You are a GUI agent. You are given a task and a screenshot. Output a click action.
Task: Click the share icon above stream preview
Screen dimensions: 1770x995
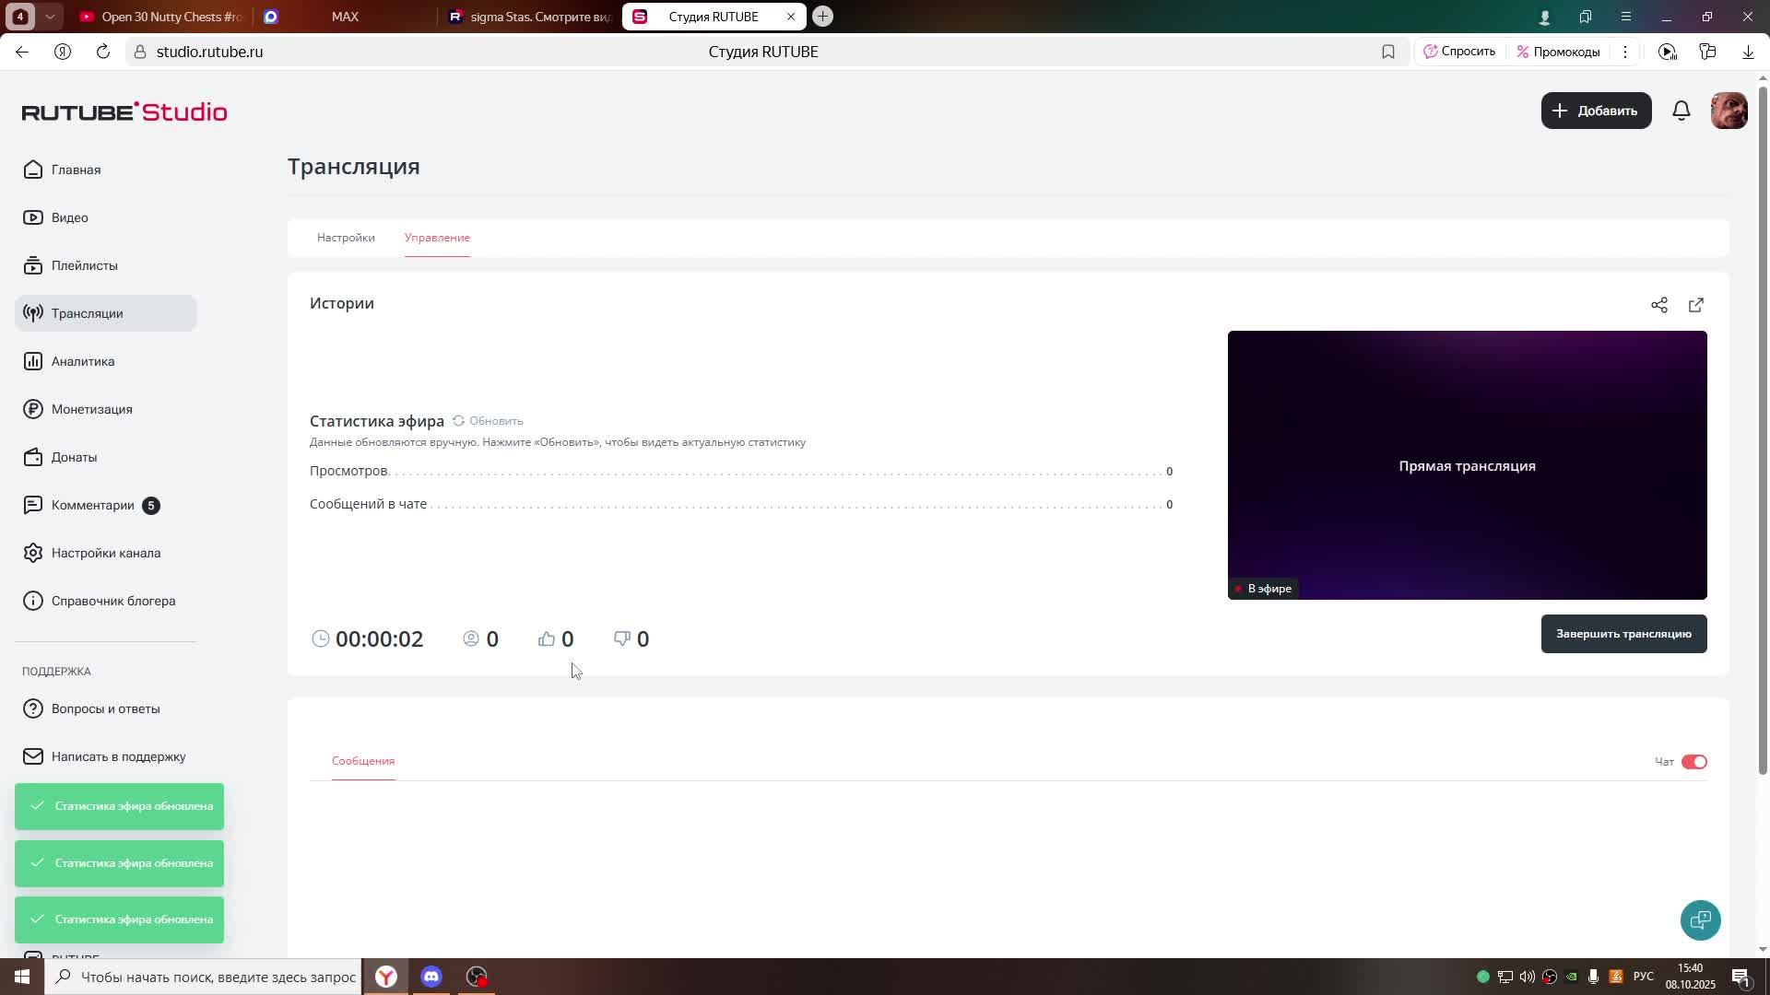[x=1658, y=305]
